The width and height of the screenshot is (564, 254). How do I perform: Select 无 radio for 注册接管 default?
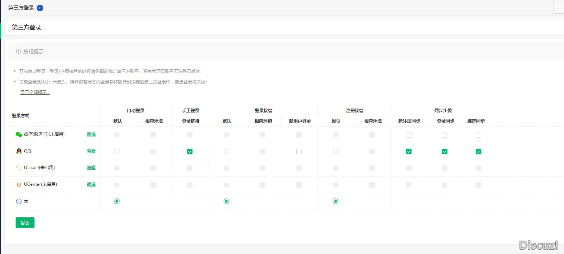click(336, 201)
